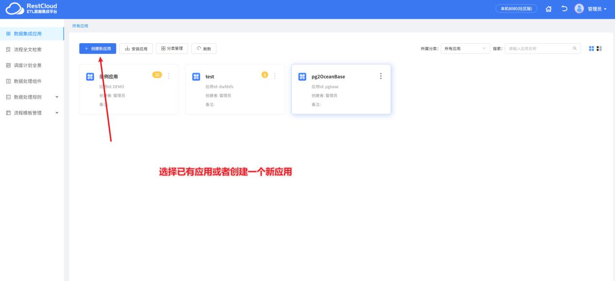Click the 所有应用 breadcrumb tab
Viewport: 615px width, 281px height.
80,26
